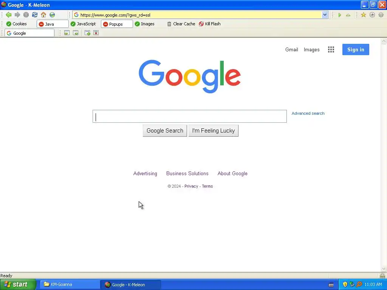Image resolution: width=387 pixels, height=290 pixels.
Task: Click the Previous tab icon
Action: [x=67, y=33]
